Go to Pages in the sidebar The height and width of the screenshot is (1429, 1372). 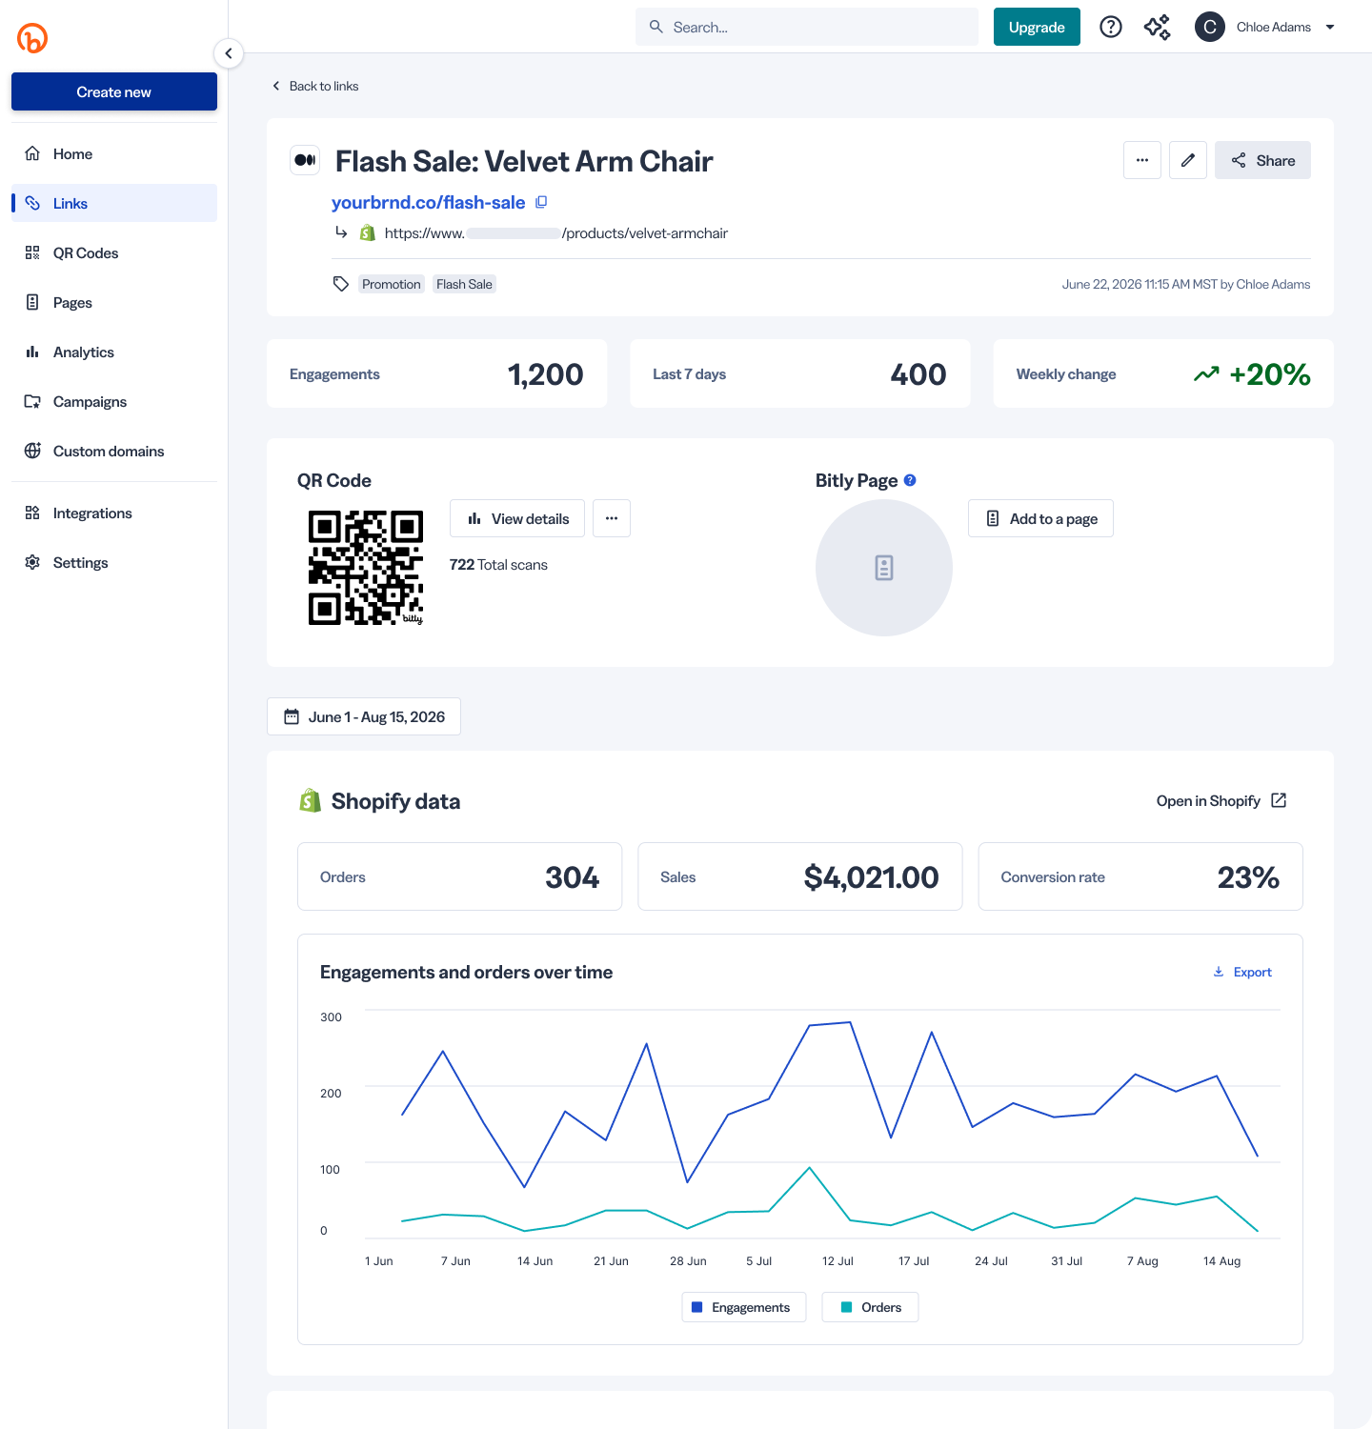tap(114, 302)
